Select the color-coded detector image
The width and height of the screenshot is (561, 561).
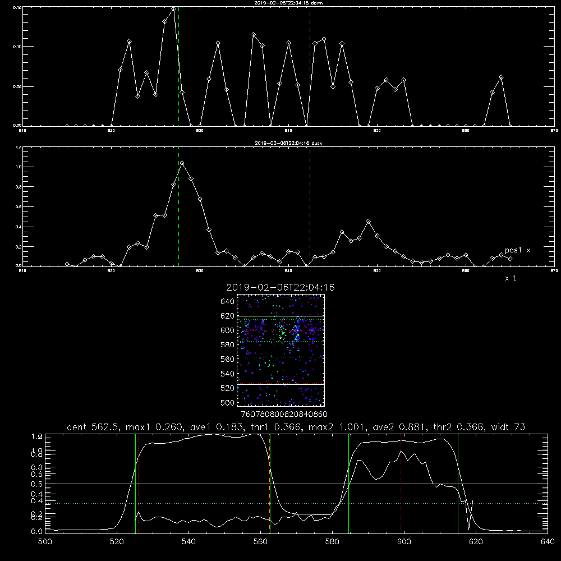[x=280, y=350]
